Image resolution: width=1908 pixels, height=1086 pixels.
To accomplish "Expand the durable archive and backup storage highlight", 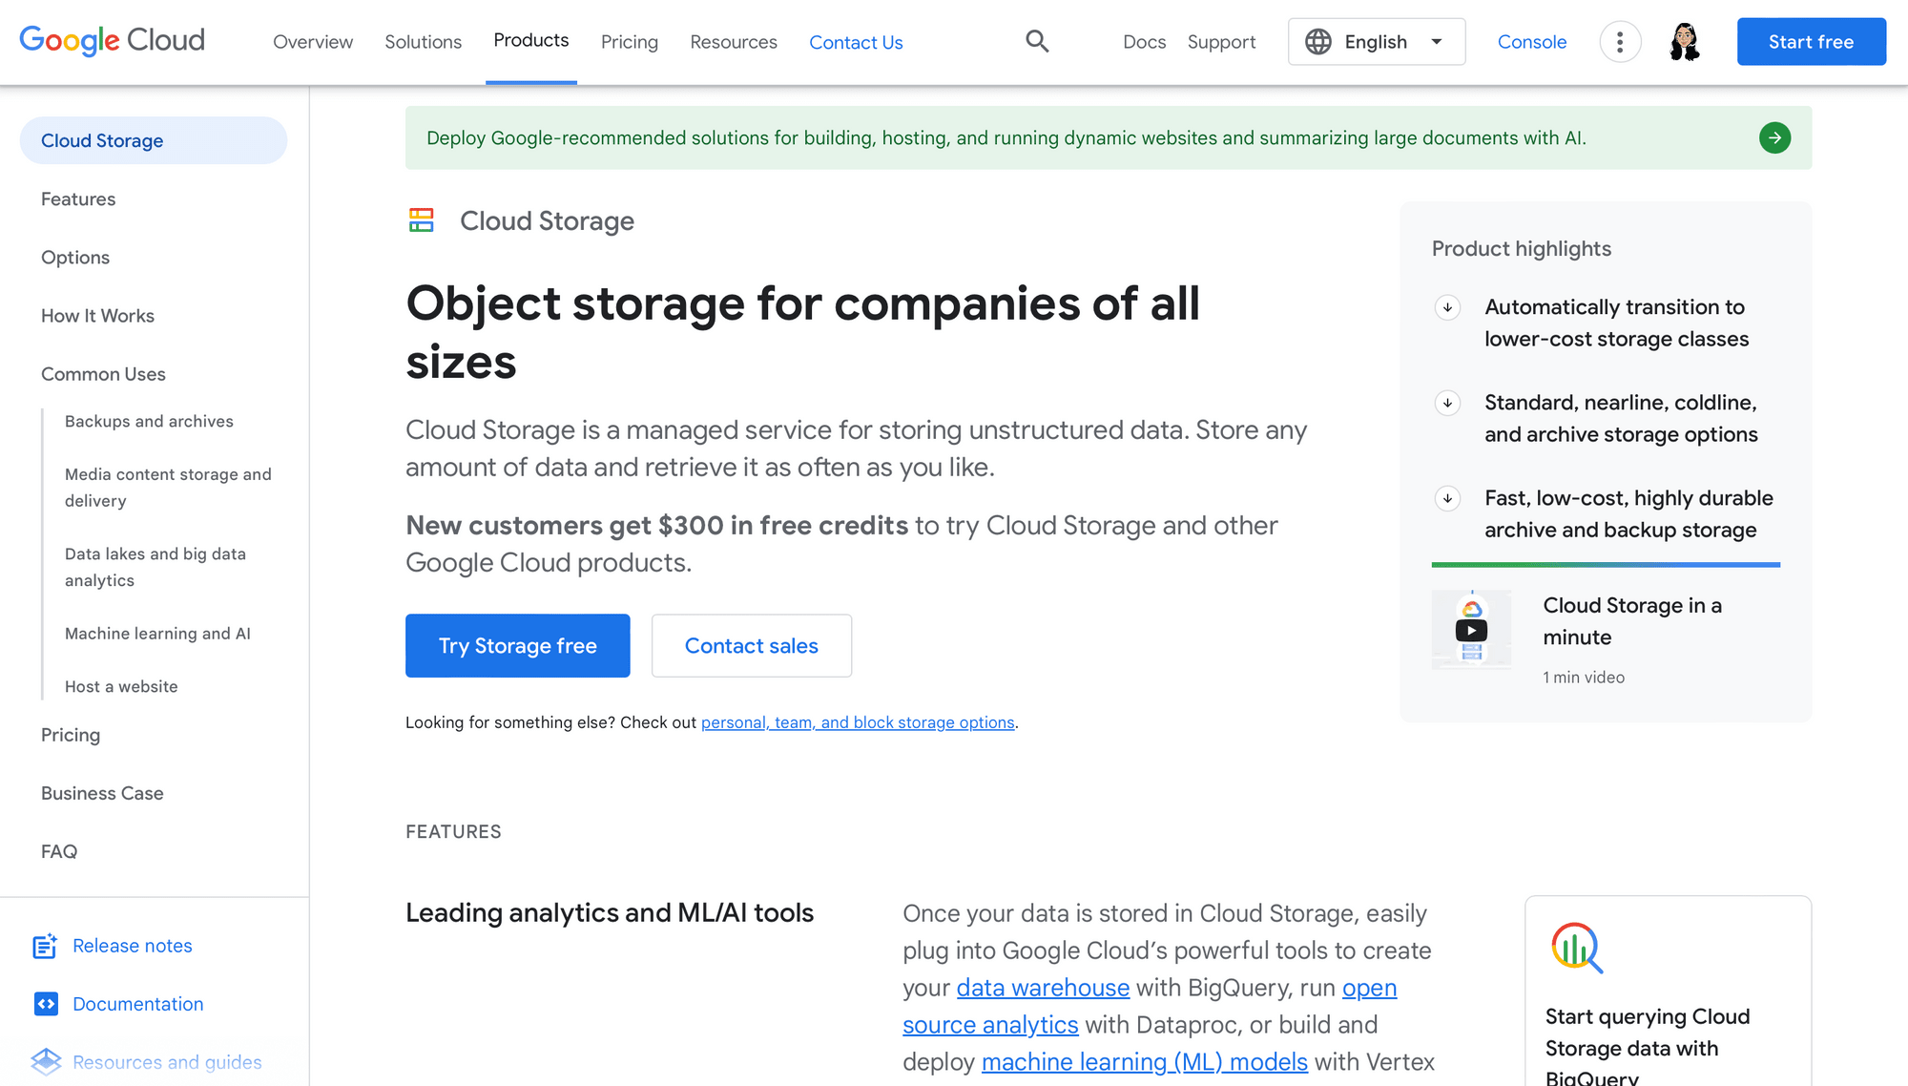I will pos(1447,498).
